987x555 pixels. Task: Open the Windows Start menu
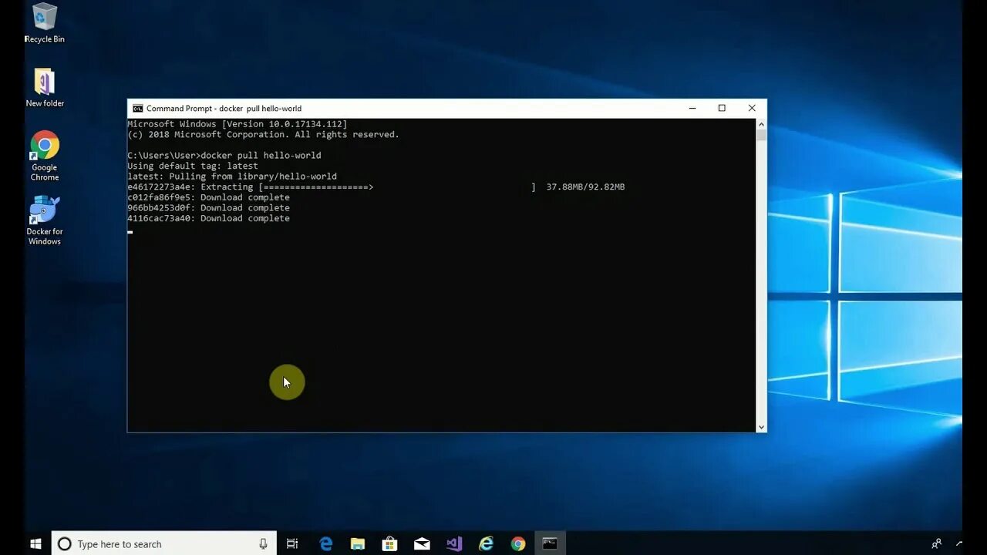[35, 543]
